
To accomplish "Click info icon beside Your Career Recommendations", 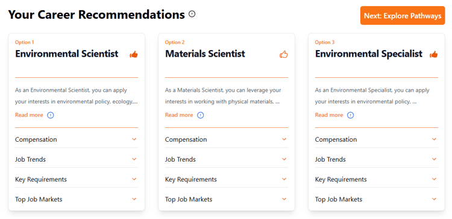I will pos(192,14).
